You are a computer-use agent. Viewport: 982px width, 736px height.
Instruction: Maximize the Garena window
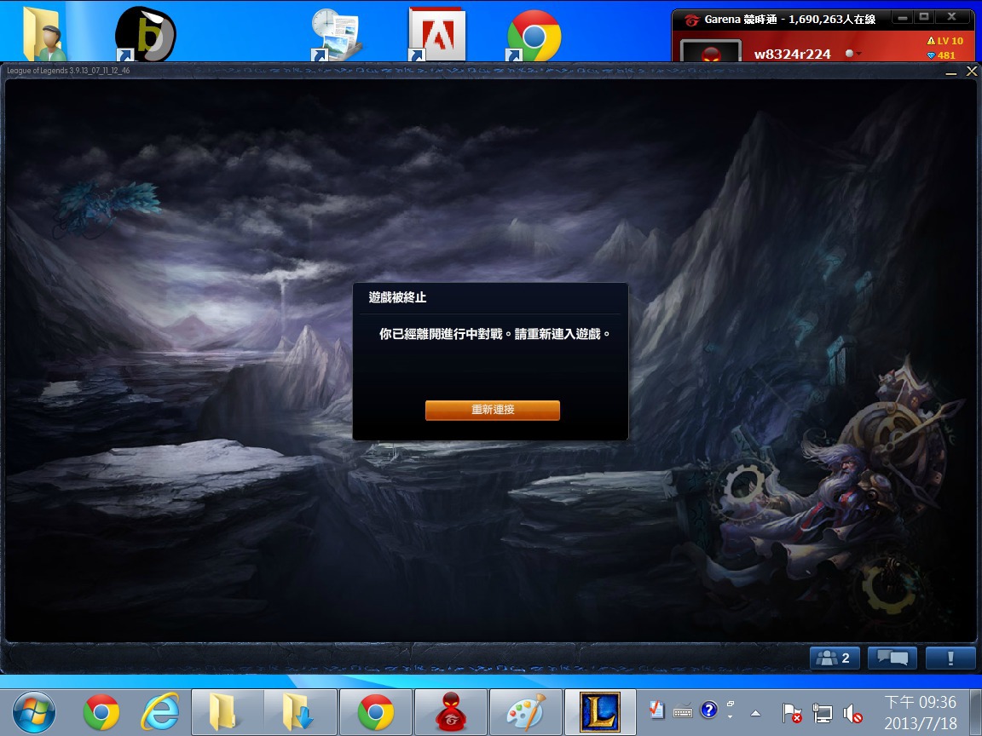coord(924,18)
